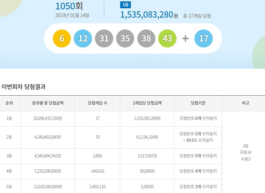Click the gray ball numbered 35
Screen dimensions: 265x193
tap(125, 39)
